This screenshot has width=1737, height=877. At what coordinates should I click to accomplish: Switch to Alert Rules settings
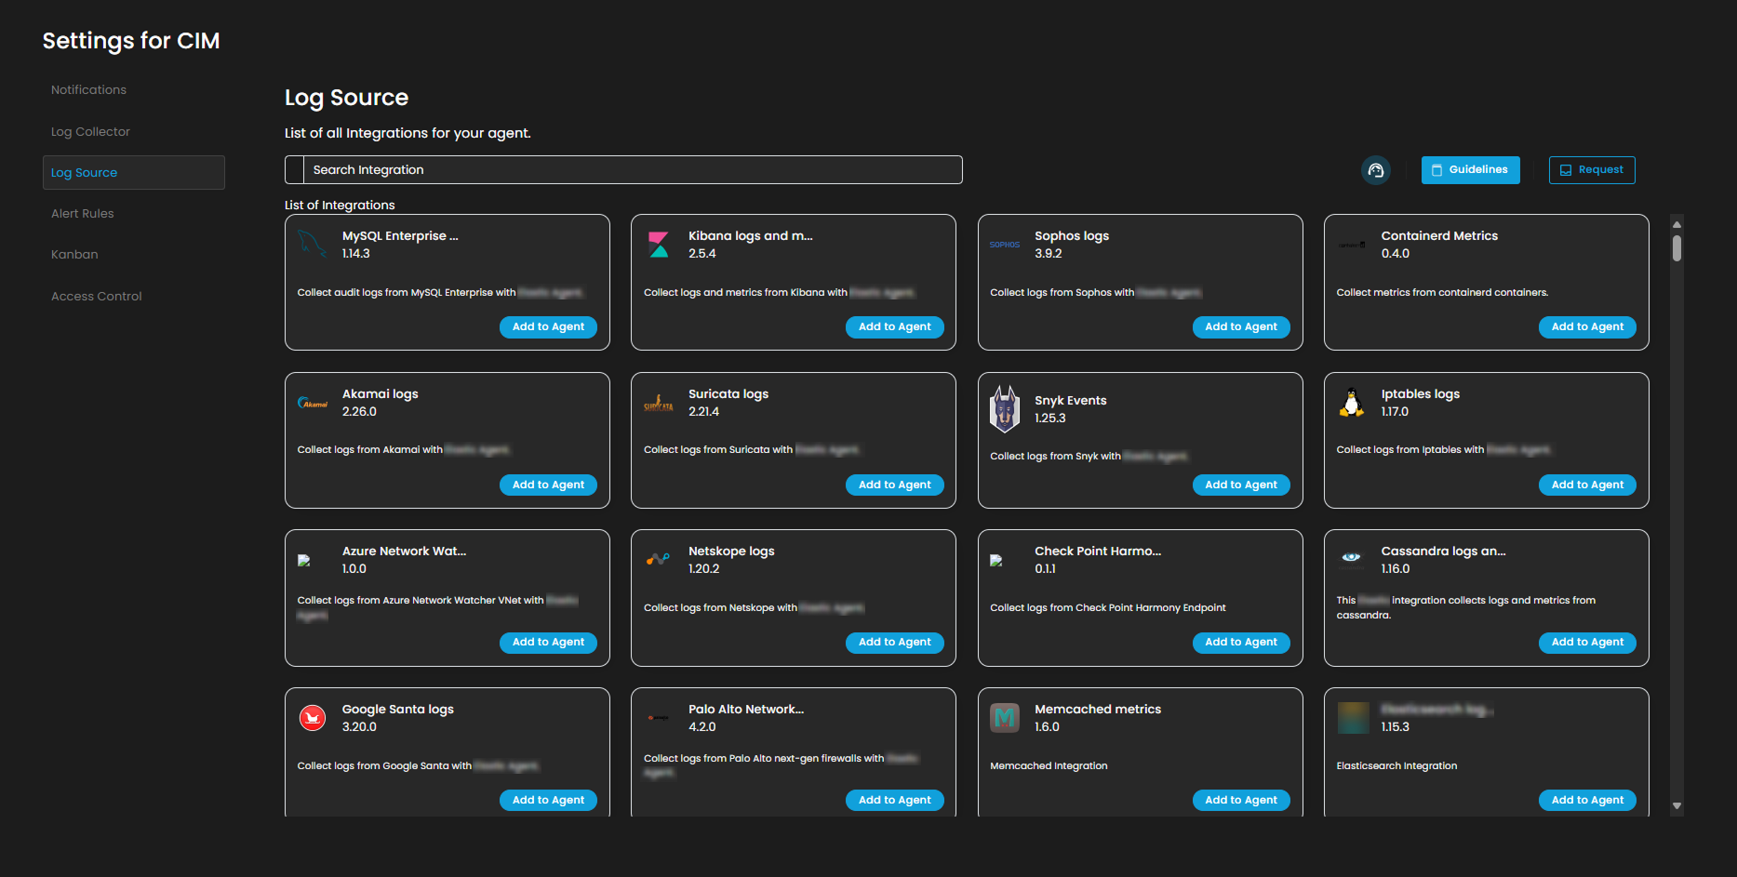click(83, 214)
